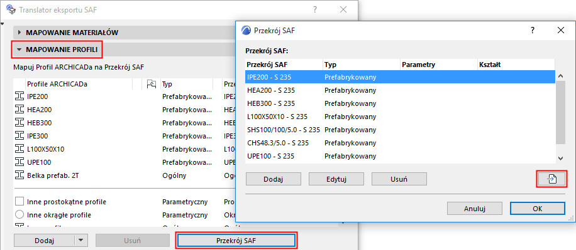Open help in Translator eksportu SAF window

tap(315, 10)
